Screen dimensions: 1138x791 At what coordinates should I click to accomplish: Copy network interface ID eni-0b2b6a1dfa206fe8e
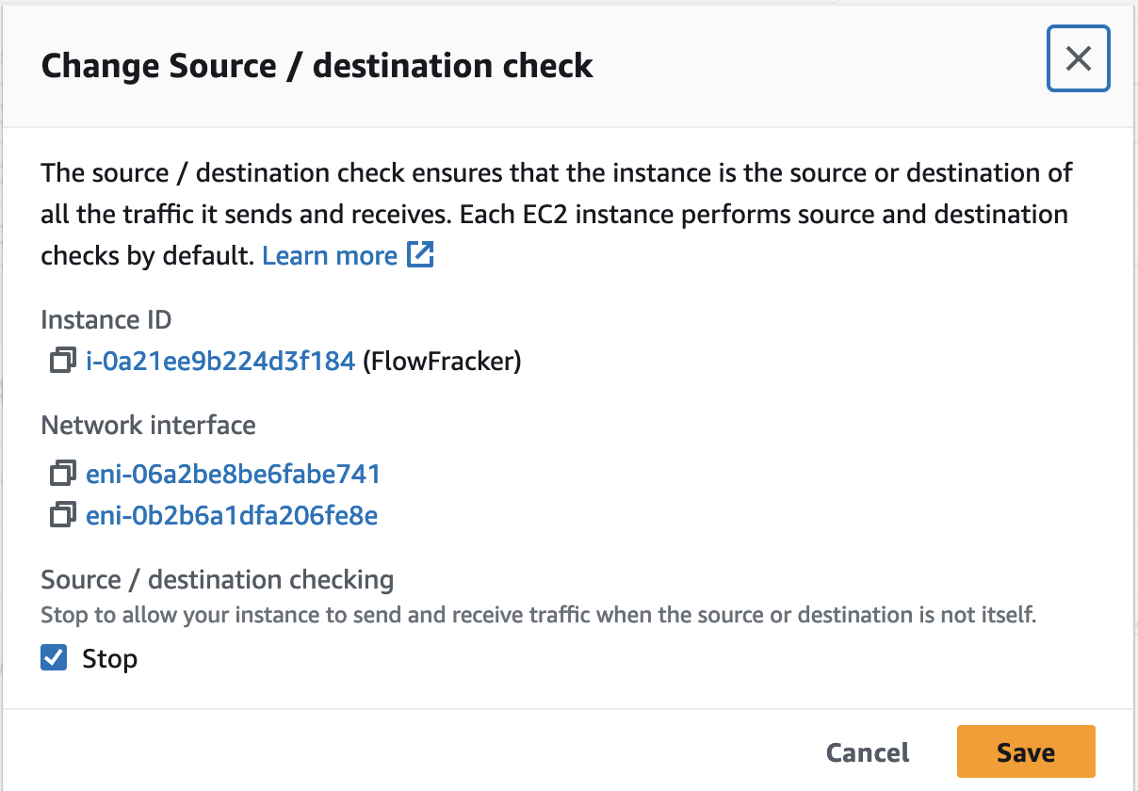point(63,515)
